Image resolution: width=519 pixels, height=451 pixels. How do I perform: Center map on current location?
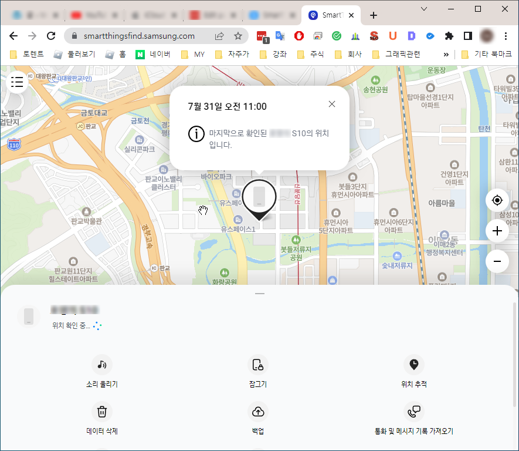[497, 200]
